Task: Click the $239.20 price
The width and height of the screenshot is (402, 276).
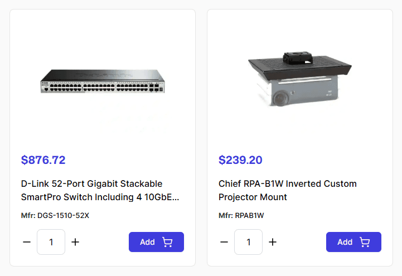Action: 240,160
